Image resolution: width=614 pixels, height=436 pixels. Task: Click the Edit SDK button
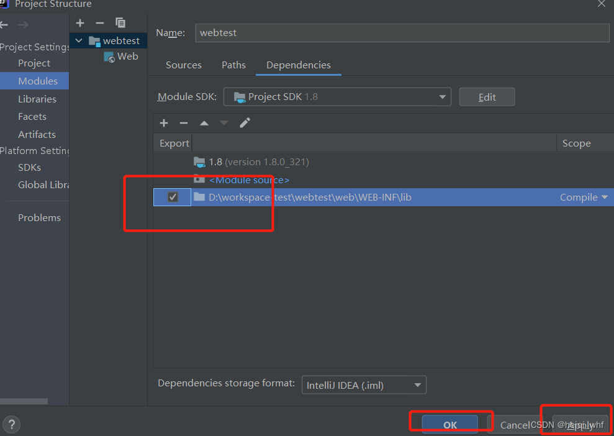(487, 97)
